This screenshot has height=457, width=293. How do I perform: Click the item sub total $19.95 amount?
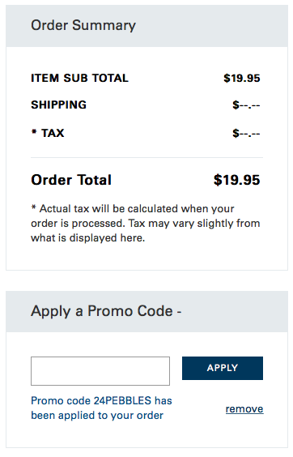coord(242,78)
